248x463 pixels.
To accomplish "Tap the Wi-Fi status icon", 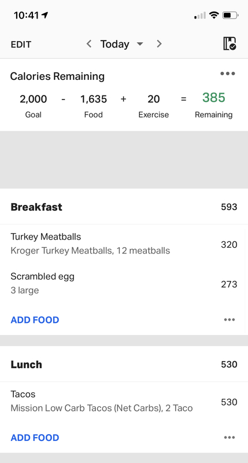I will 214,15.
